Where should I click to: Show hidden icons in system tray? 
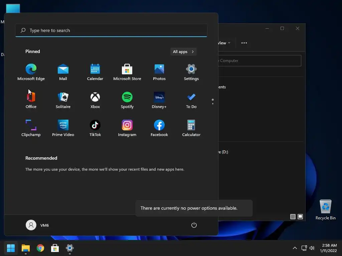[x=295, y=248]
